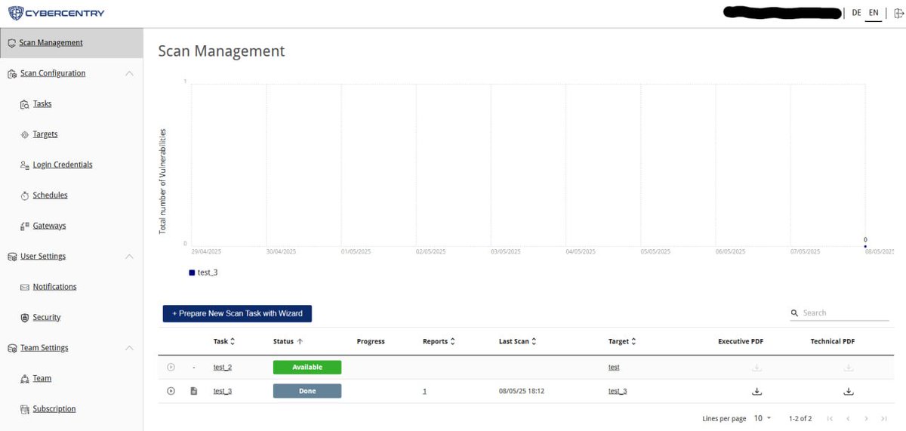Image resolution: width=906 pixels, height=431 pixels.
Task: Collapse the User Settings section
Action: click(129, 257)
